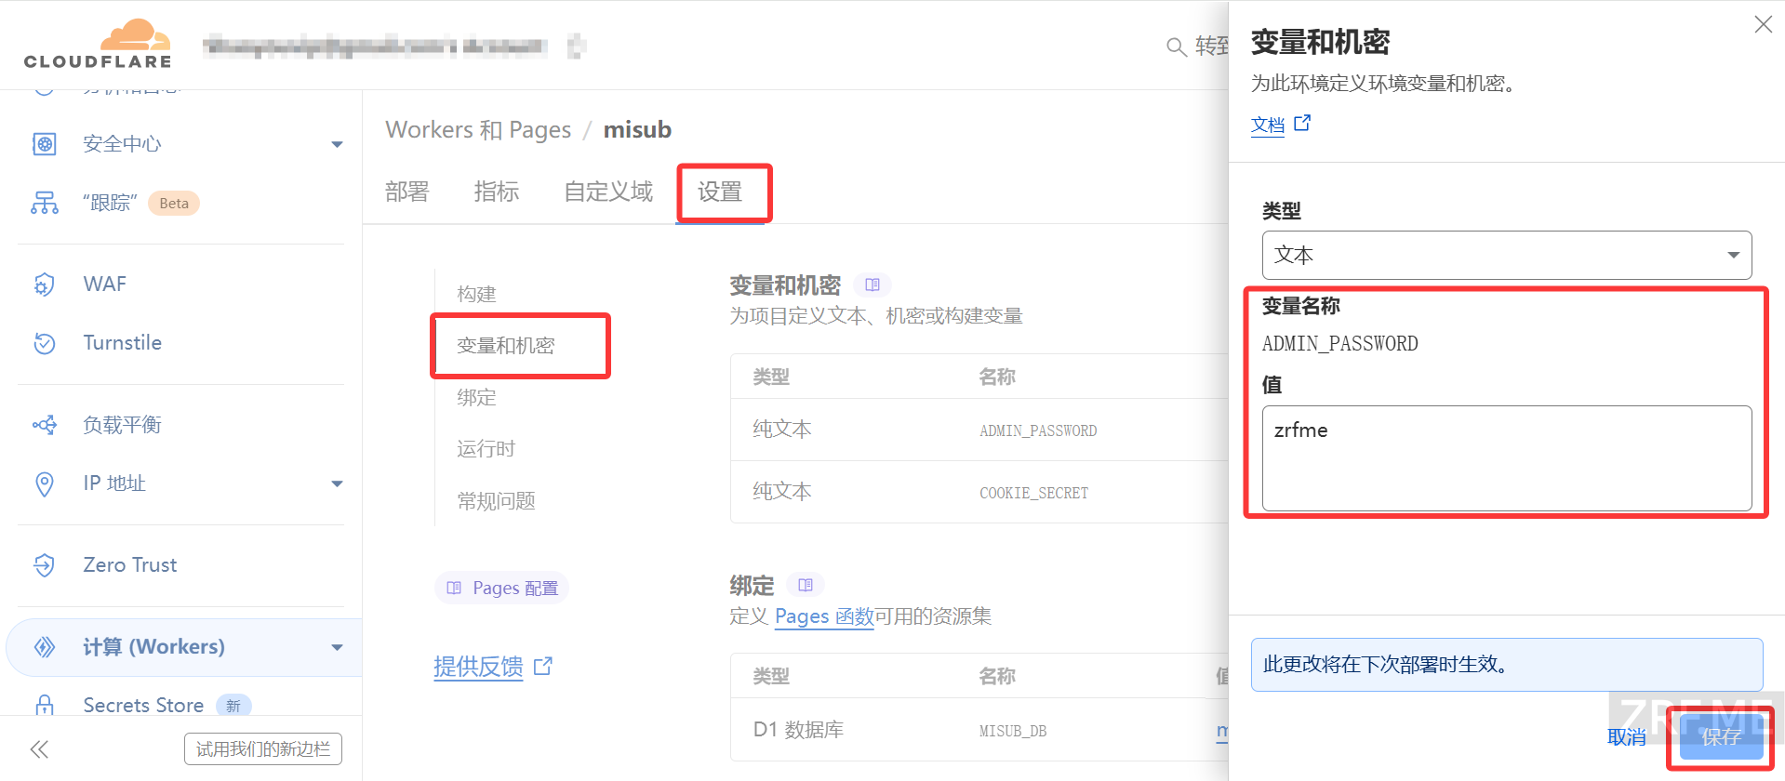Expand the 安全中心 menu arrow
1785x781 pixels.
(x=337, y=144)
